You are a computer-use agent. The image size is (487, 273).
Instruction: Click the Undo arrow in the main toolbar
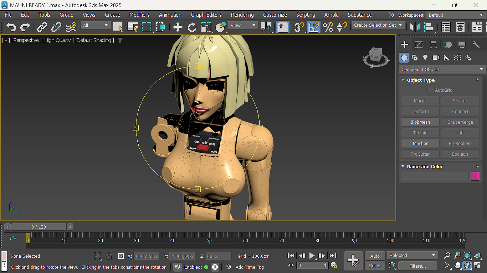click(11, 27)
